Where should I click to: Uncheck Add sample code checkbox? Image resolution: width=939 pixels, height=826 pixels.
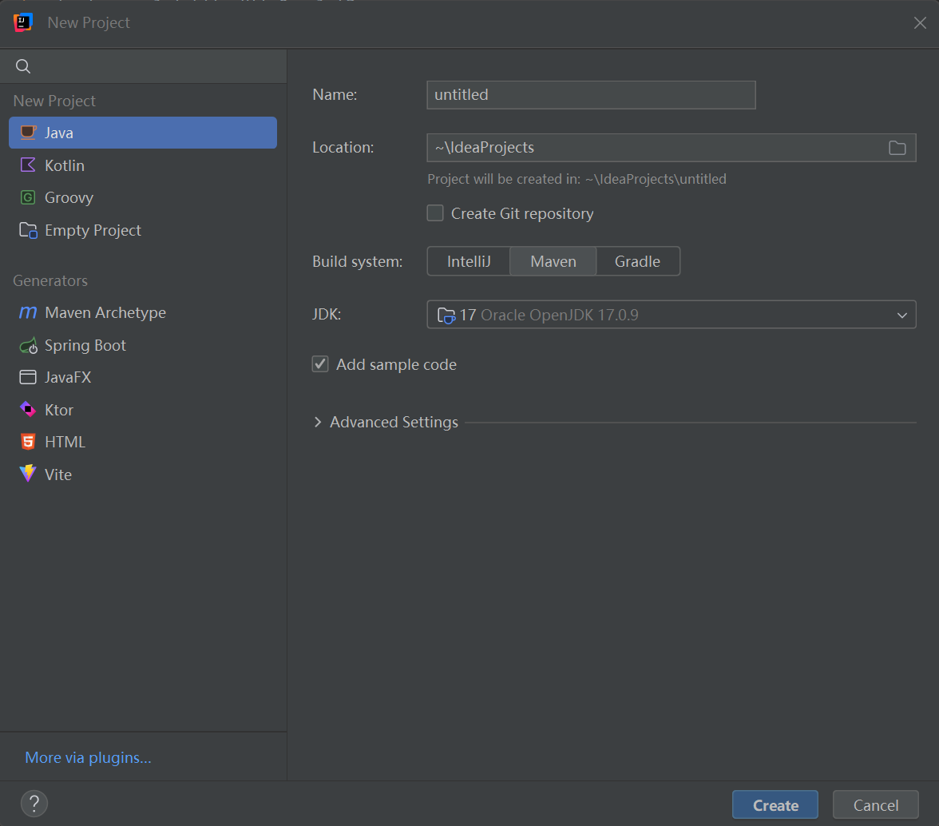pyautogui.click(x=319, y=364)
